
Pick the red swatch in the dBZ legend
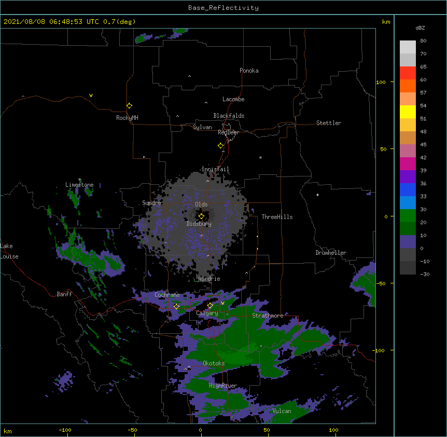coord(408,73)
